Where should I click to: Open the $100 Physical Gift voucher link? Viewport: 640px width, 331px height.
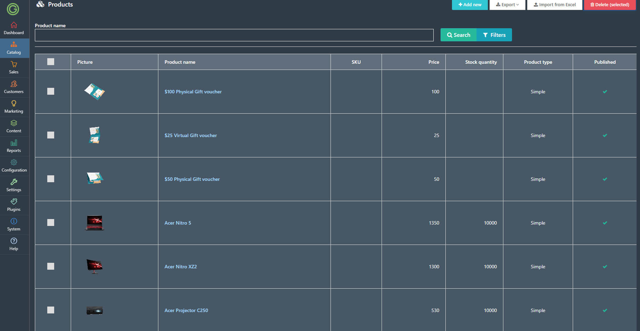click(193, 92)
